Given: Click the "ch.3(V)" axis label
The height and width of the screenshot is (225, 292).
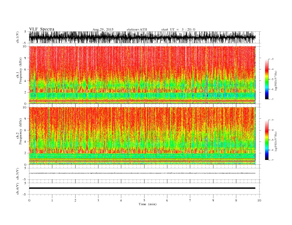Looking at the screenshot, I should [x=18, y=174].
